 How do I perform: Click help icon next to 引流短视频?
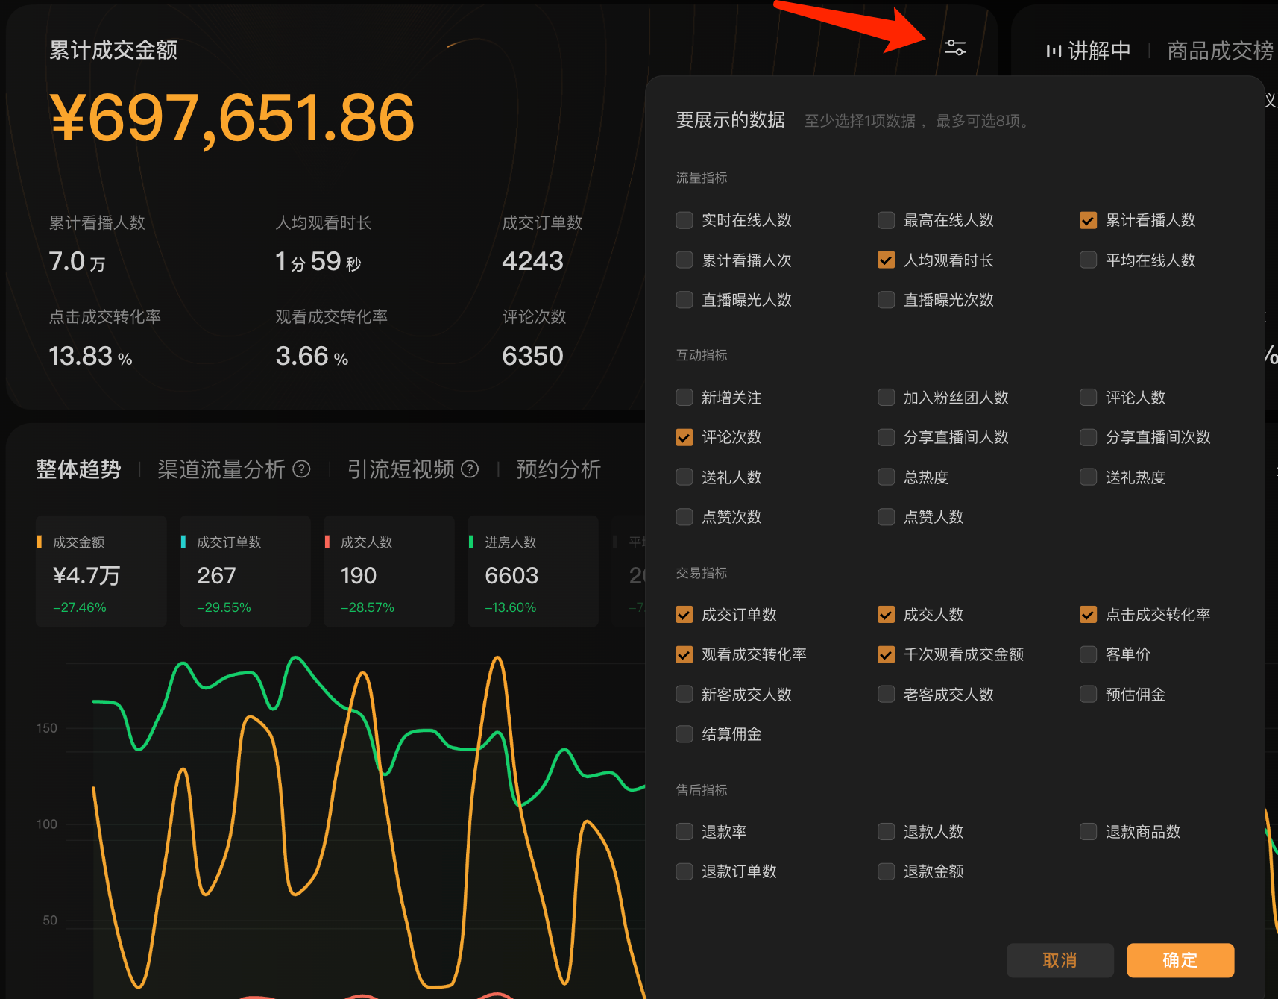[x=470, y=469]
